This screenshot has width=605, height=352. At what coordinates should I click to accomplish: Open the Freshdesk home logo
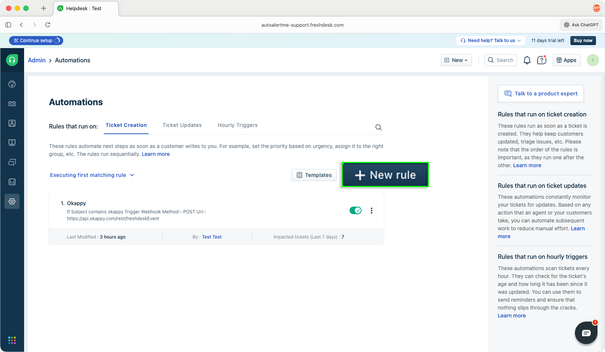[x=12, y=60]
